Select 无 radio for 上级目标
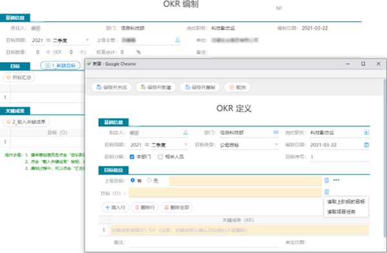This screenshot has width=387, height=253. click(149, 180)
